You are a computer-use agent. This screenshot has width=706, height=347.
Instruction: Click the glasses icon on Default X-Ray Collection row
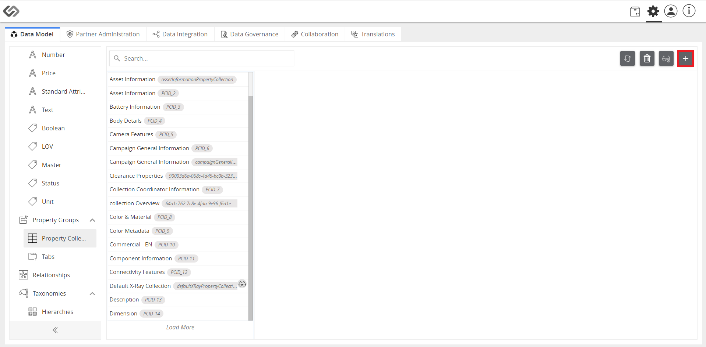(242, 284)
